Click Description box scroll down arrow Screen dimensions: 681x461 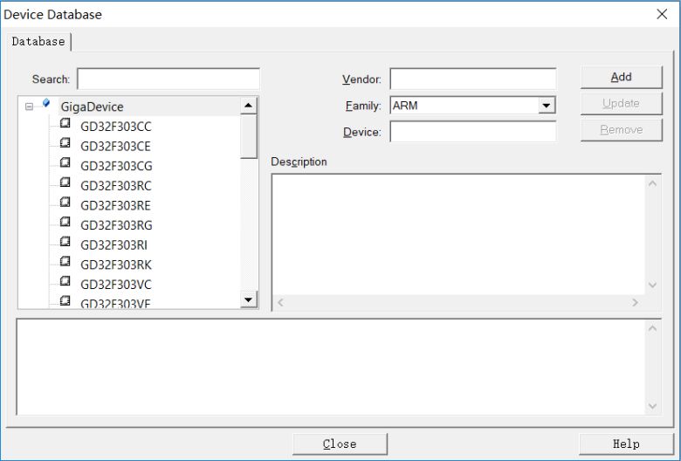[652, 285]
